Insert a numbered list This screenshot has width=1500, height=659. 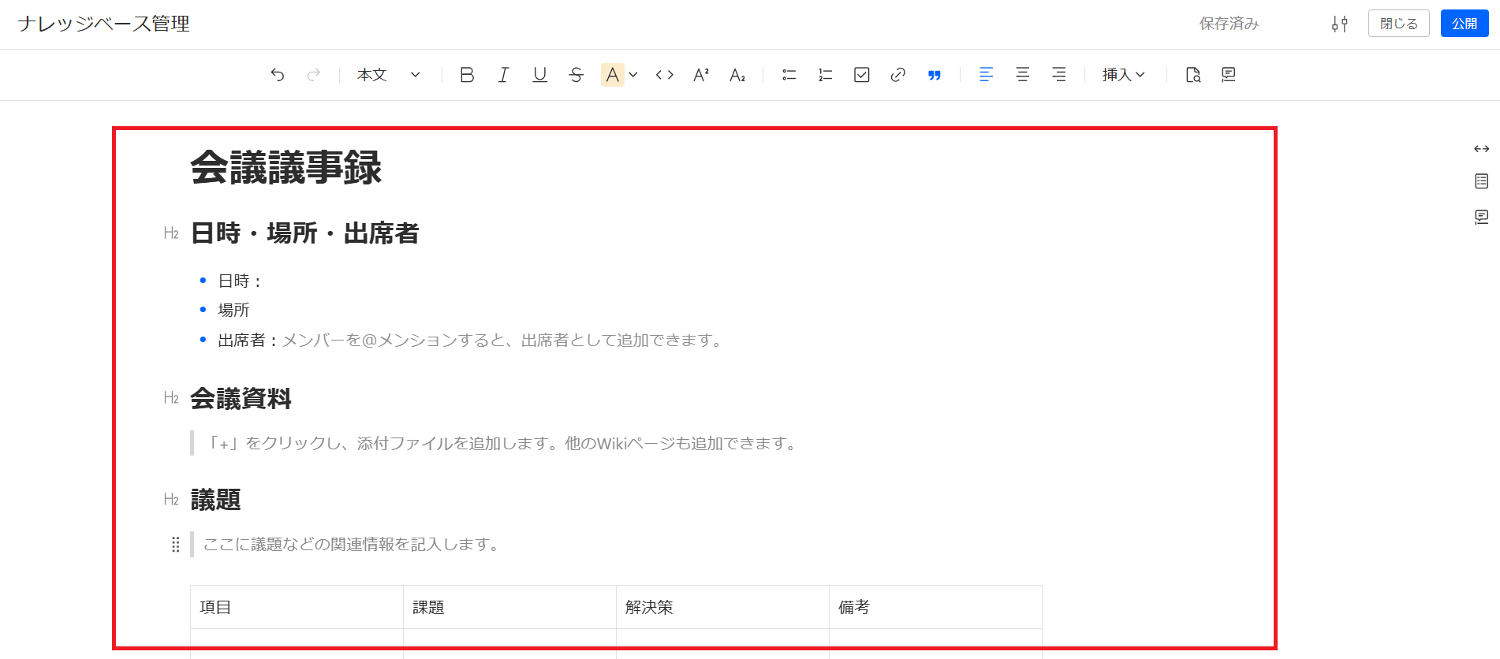point(826,75)
